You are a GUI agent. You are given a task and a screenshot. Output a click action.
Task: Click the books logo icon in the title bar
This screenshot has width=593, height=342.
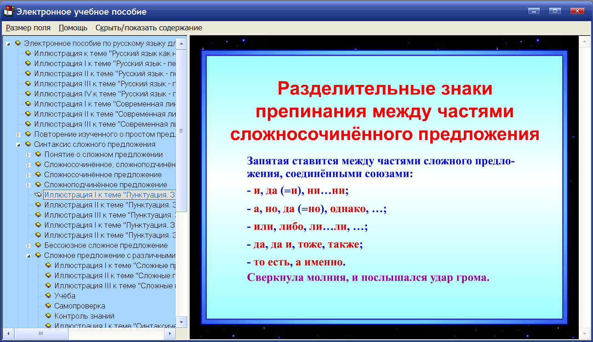coord(8,10)
